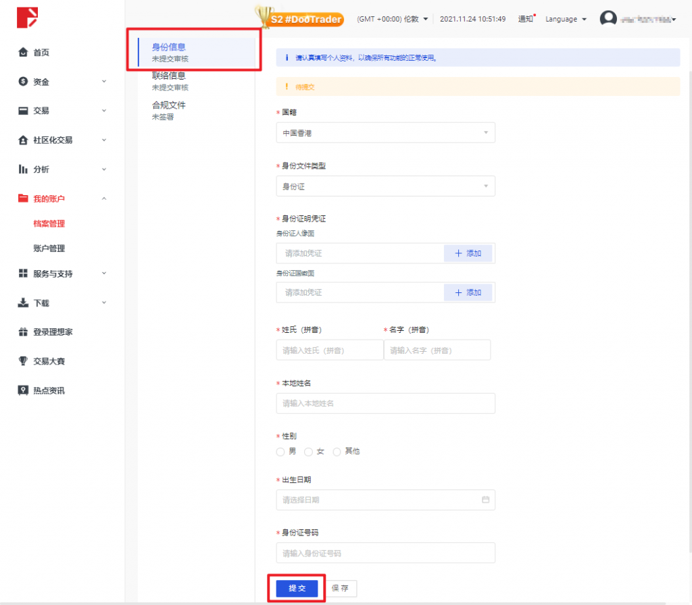The image size is (692, 605).
Task: Click the 身份证号码 input field
Action: pos(385,553)
